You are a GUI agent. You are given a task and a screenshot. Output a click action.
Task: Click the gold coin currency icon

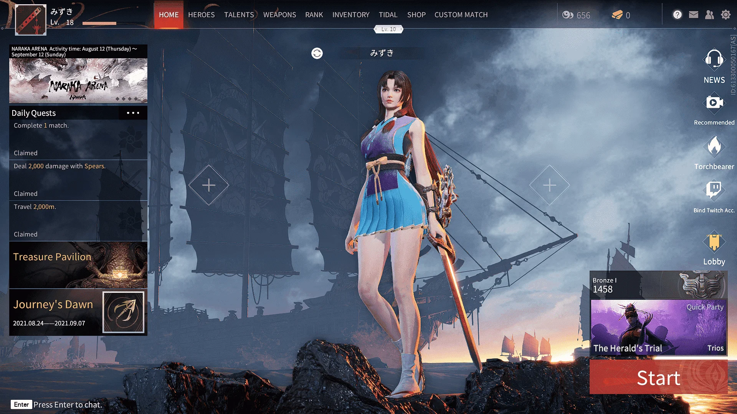[567, 15]
